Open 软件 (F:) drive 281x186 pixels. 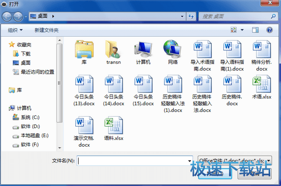click(x=26, y=145)
